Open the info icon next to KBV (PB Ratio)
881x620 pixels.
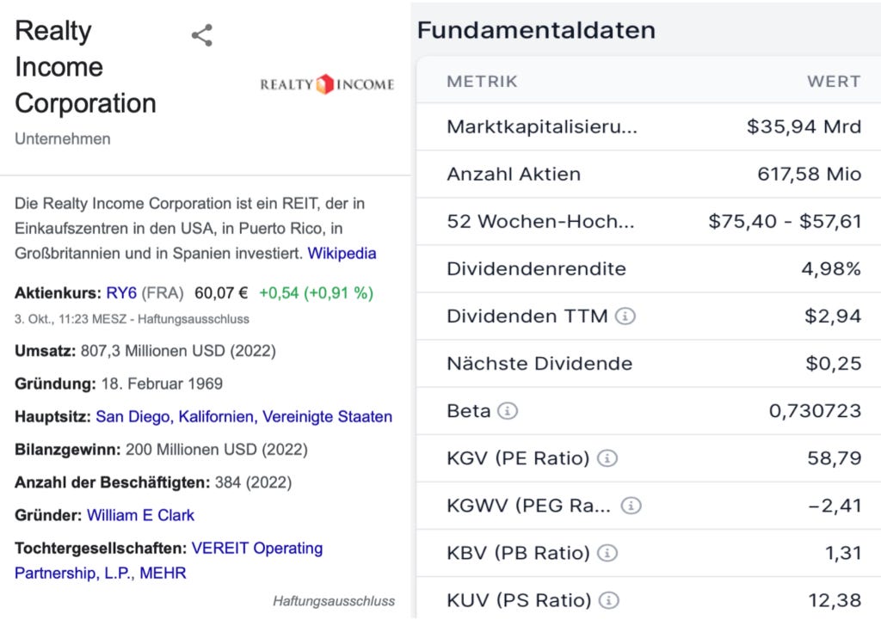607,553
